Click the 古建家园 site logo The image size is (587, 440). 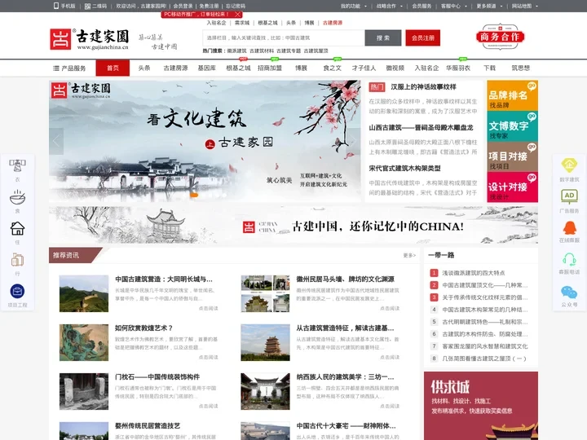pos(89,39)
